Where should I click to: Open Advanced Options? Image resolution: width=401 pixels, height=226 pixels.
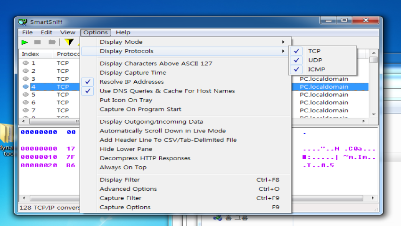186,189
